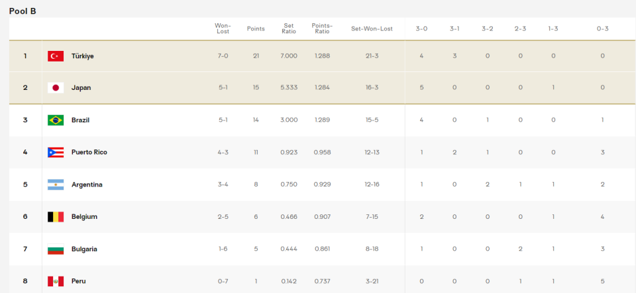The height and width of the screenshot is (293, 636).
Task: Select Brazil's 3.000 set ratio
Action: pos(289,120)
